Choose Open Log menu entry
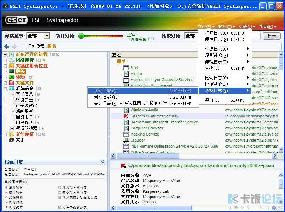Screen dimensions: 285x212 point(225,33)
